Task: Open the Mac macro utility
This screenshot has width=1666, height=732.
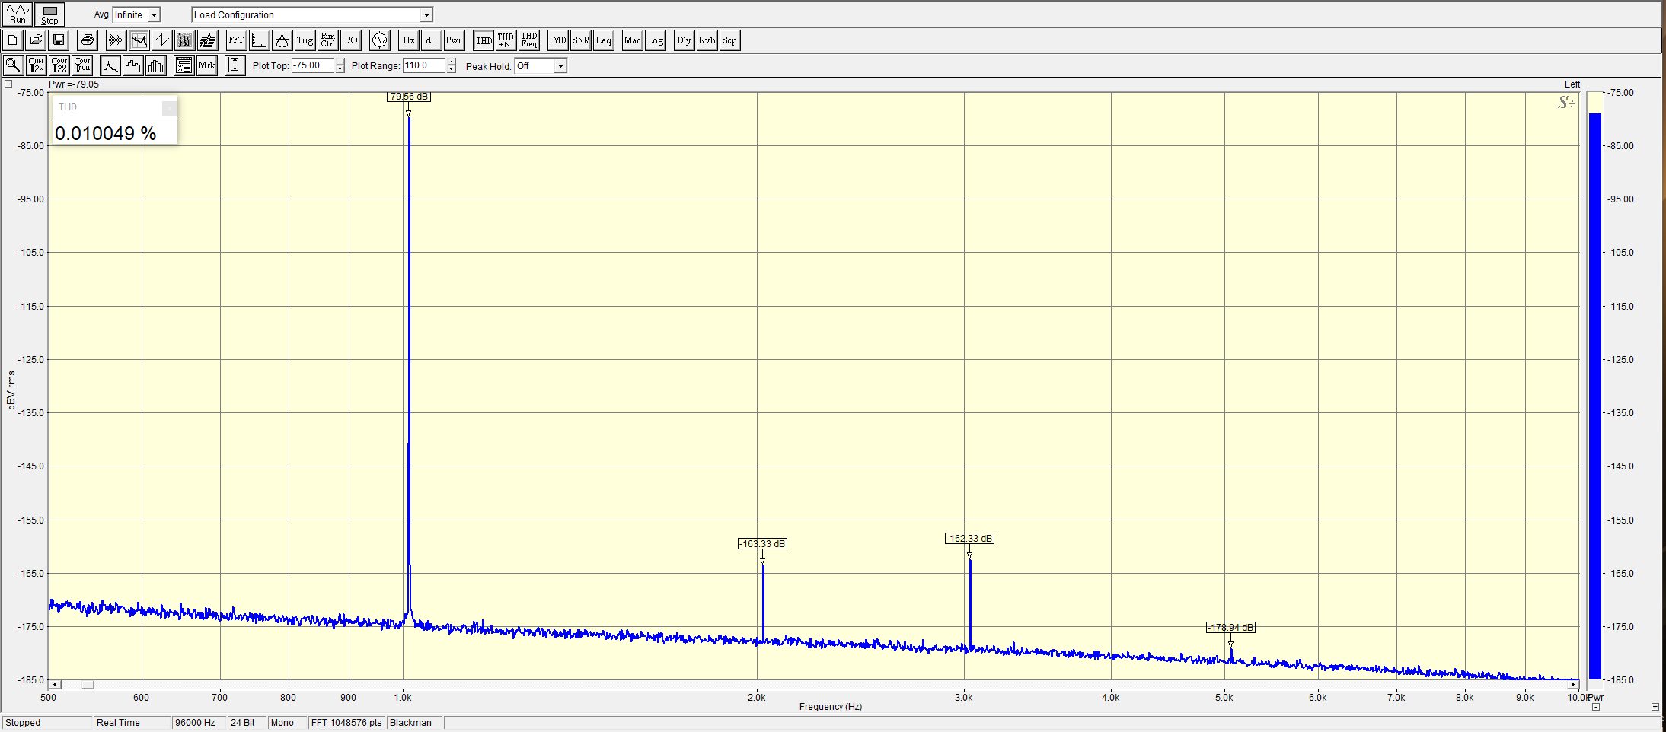Action: coord(633,40)
